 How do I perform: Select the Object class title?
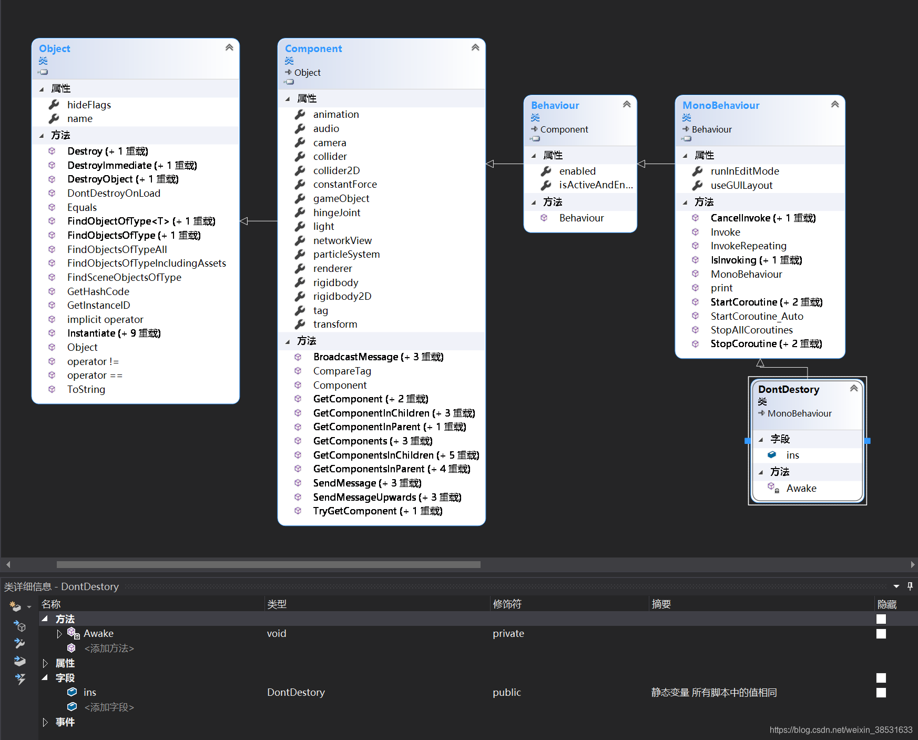point(55,48)
